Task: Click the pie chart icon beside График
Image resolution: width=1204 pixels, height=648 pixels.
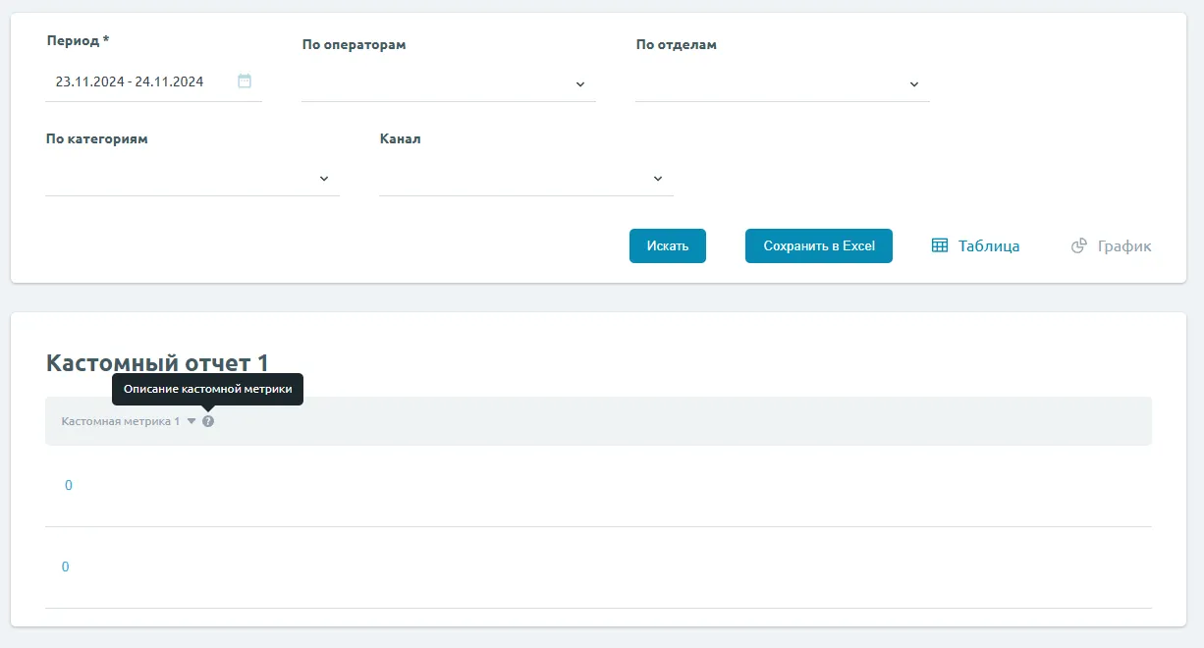Action: pos(1078,246)
